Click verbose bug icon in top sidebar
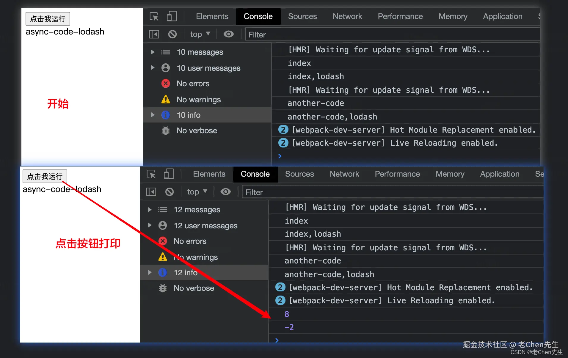This screenshot has height=358, width=568. 166,131
